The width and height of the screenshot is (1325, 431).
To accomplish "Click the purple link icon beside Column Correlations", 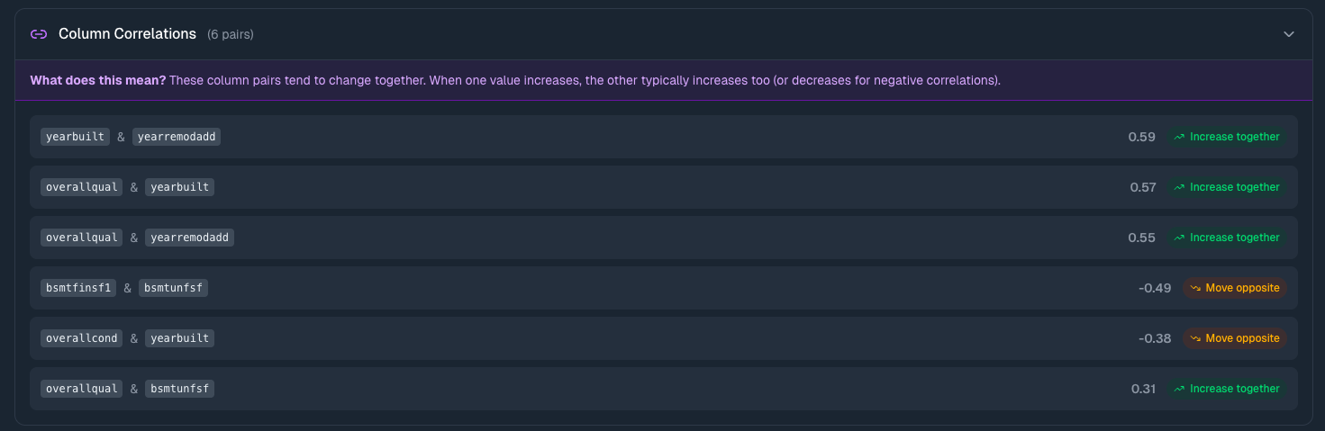I will (x=39, y=34).
